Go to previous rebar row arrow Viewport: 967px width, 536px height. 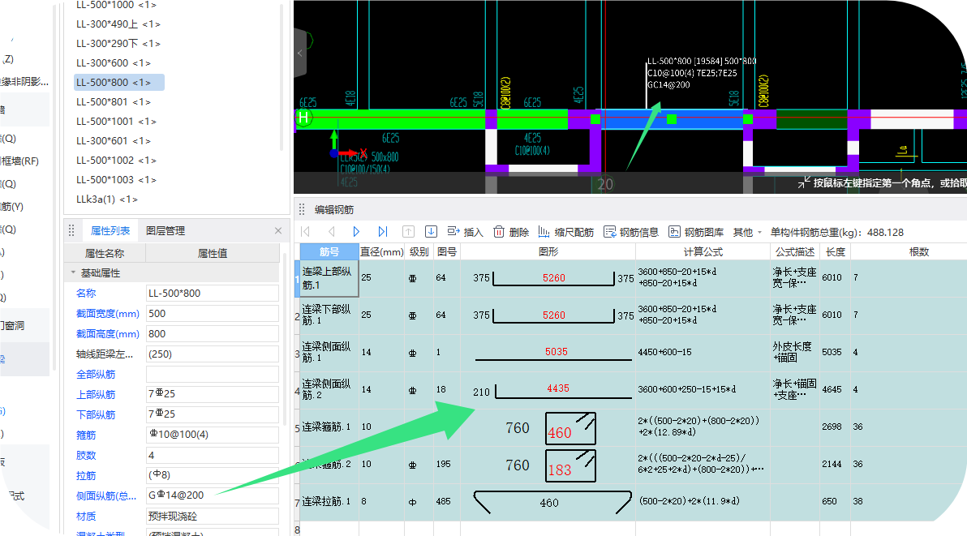point(331,232)
